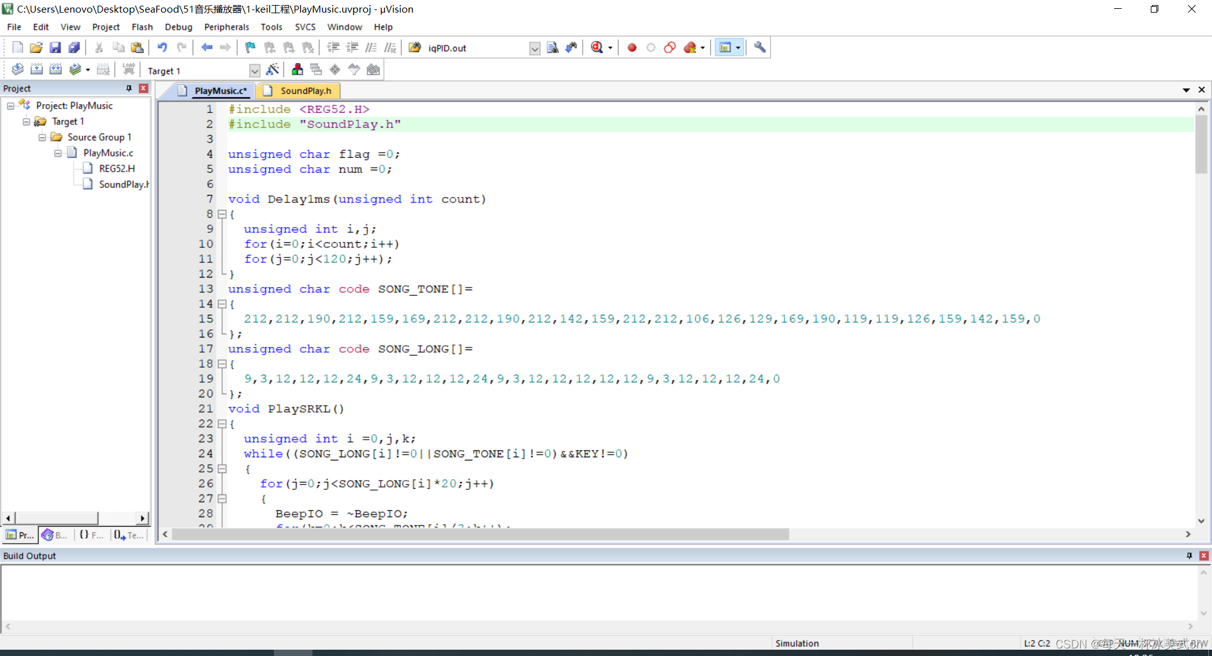Viewport: 1212px width, 656px height.
Task: Toggle the window layout button in the toolbar
Action: [725, 47]
